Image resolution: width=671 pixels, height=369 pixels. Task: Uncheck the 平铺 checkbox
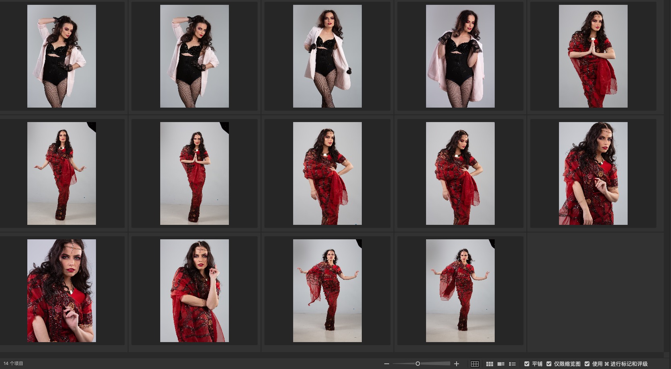(527, 364)
